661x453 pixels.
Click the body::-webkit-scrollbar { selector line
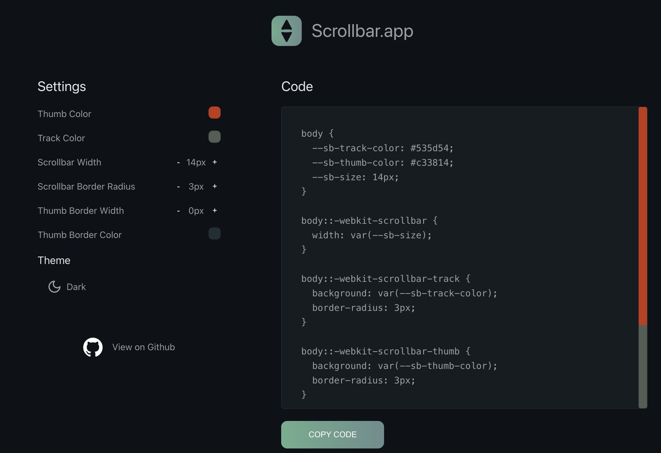click(x=370, y=221)
